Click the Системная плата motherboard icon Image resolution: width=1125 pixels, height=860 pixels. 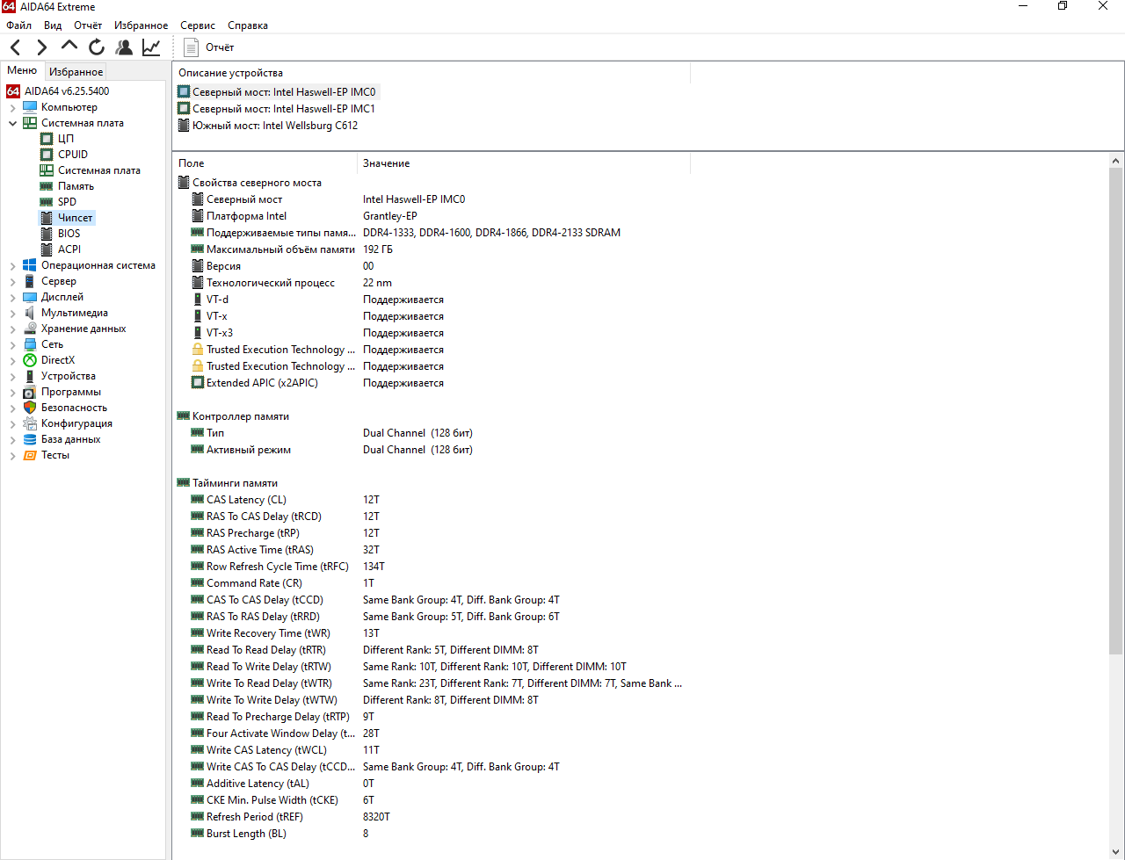[31, 123]
